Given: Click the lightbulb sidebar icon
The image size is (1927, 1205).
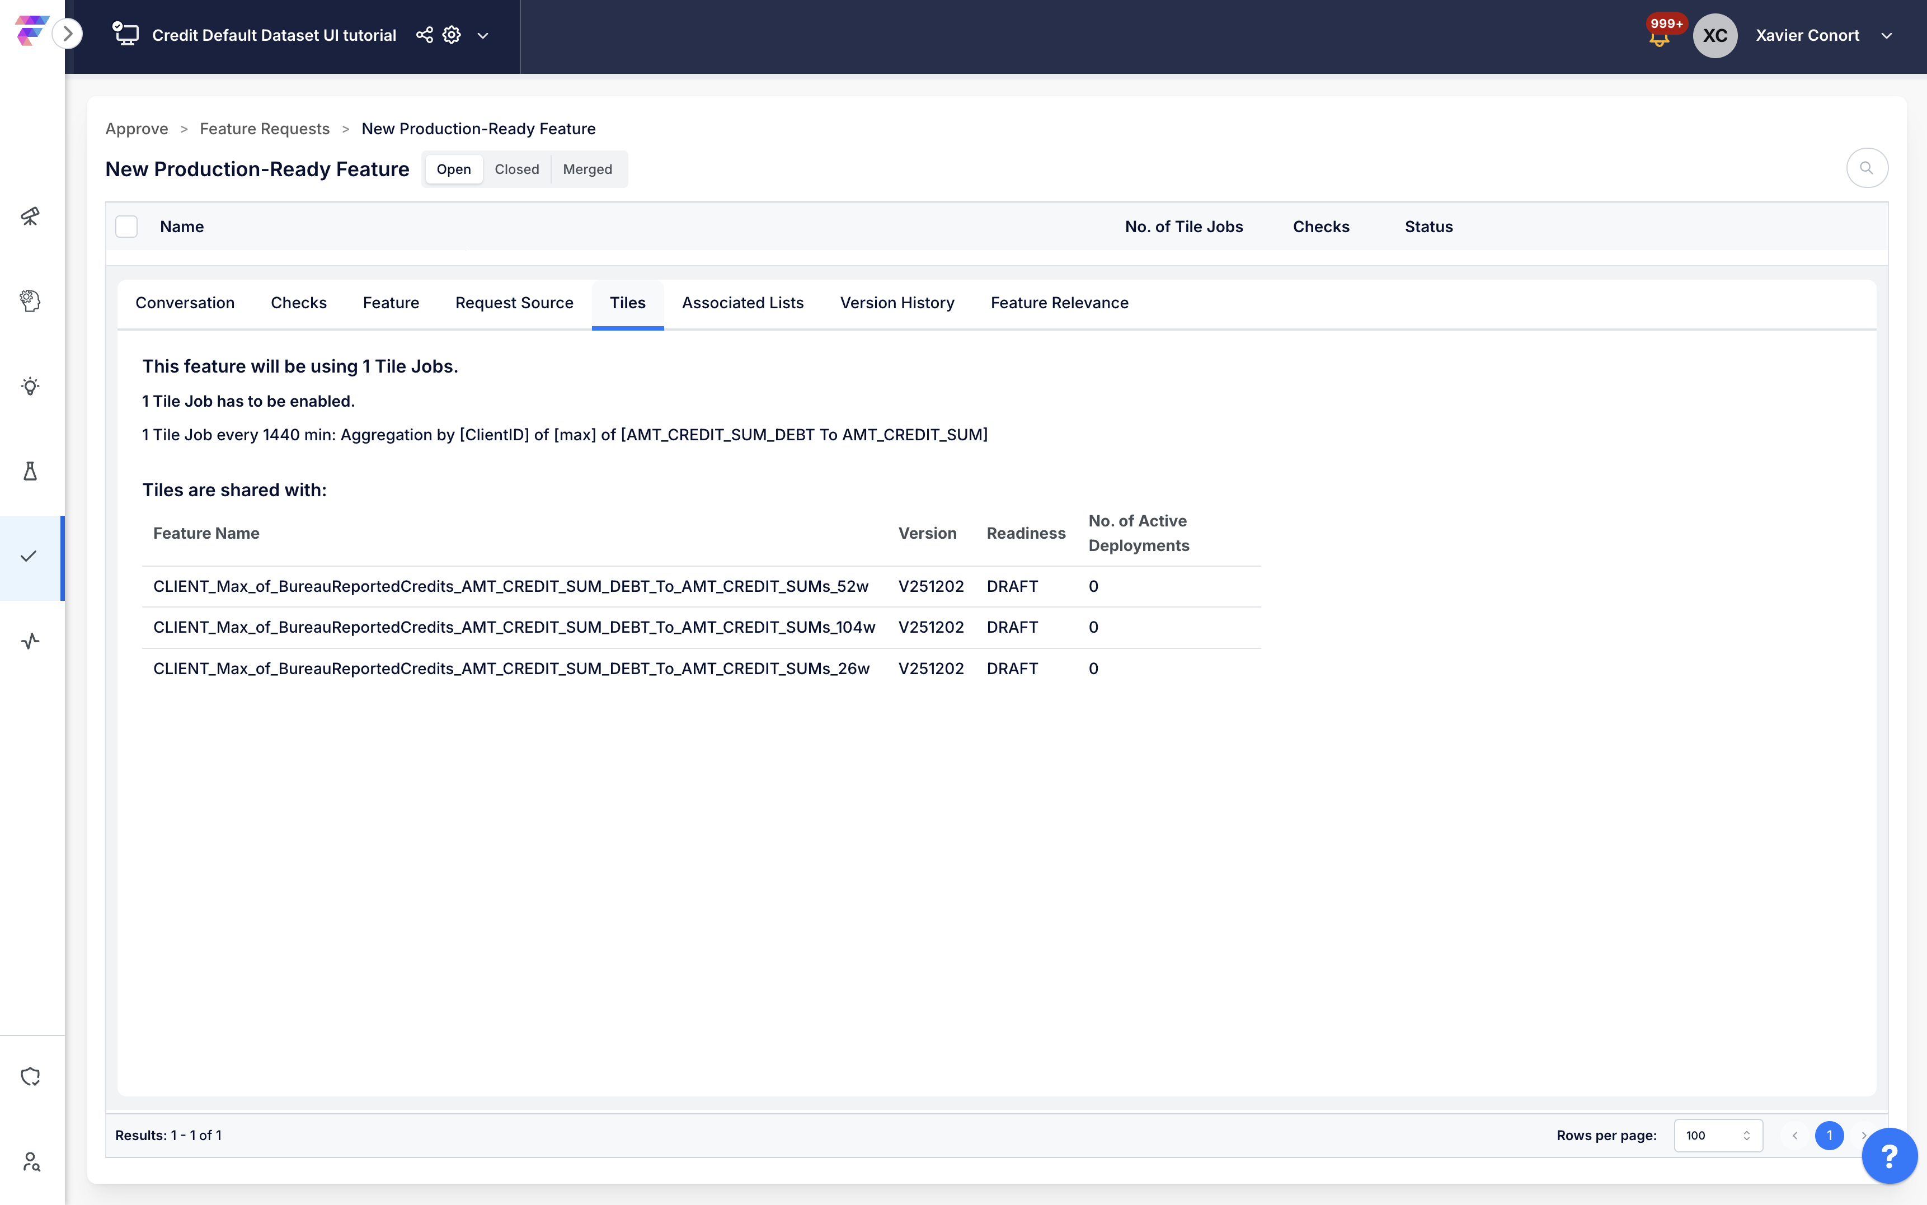Looking at the screenshot, I should 30,387.
